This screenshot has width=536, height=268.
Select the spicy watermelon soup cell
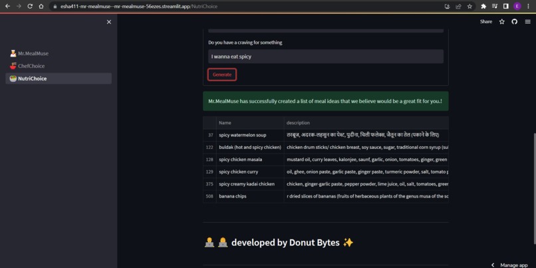[250, 135]
